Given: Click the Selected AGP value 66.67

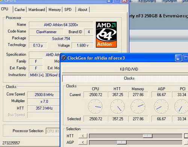Looking at the screenshot, I should (x=161, y=119).
